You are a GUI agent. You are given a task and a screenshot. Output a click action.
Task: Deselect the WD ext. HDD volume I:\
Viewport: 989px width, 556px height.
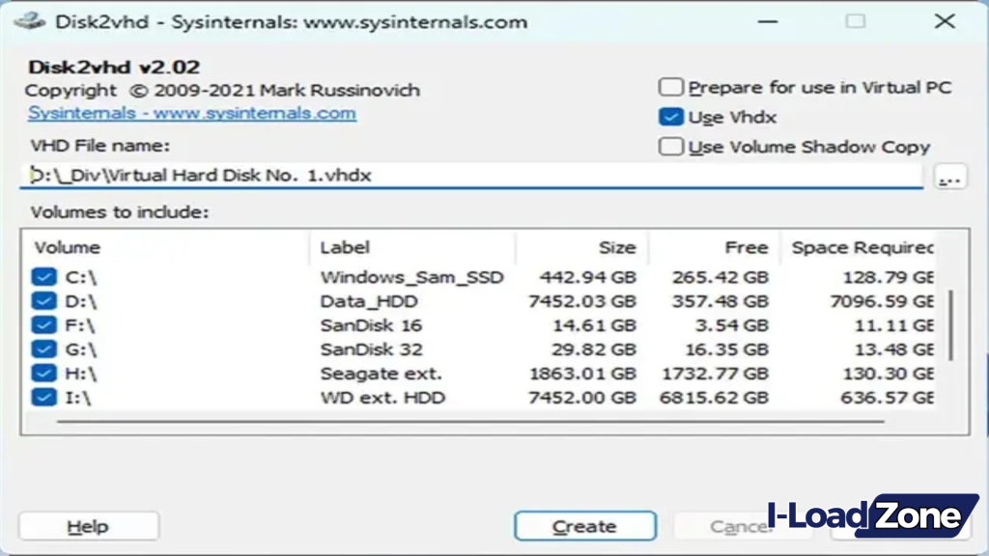tap(43, 398)
